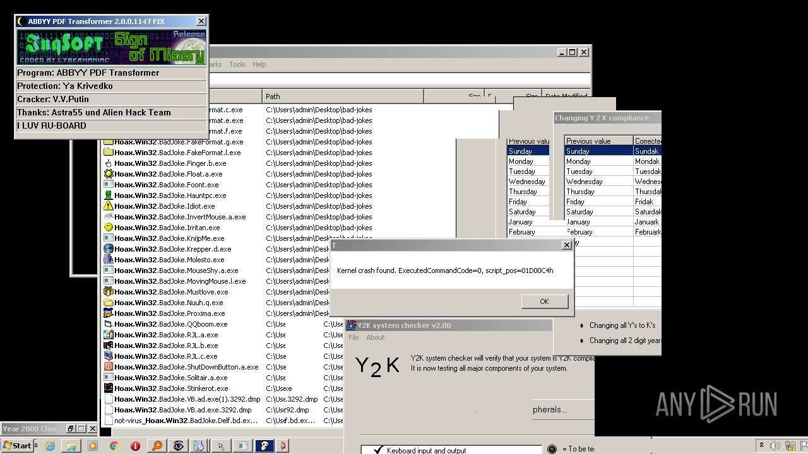Click the 'Changing all Y's to K's' item

tap(622, 325)
